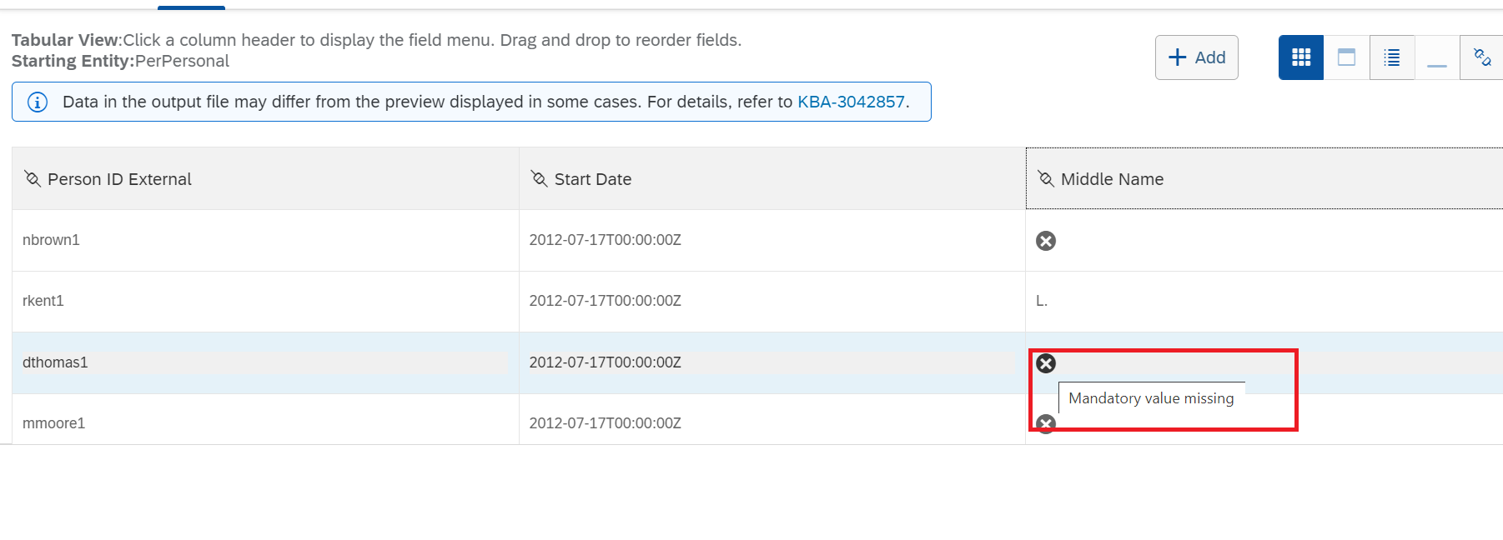
Task: Open the Middle Name column header menu
Action: click(x=1264, y=179)
